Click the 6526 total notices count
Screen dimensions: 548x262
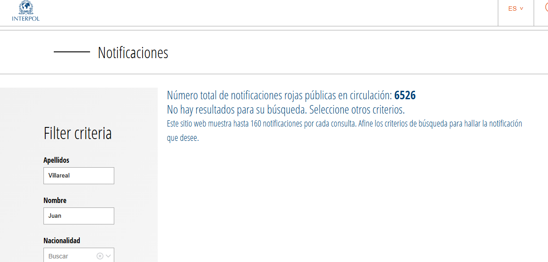point(405,95)
